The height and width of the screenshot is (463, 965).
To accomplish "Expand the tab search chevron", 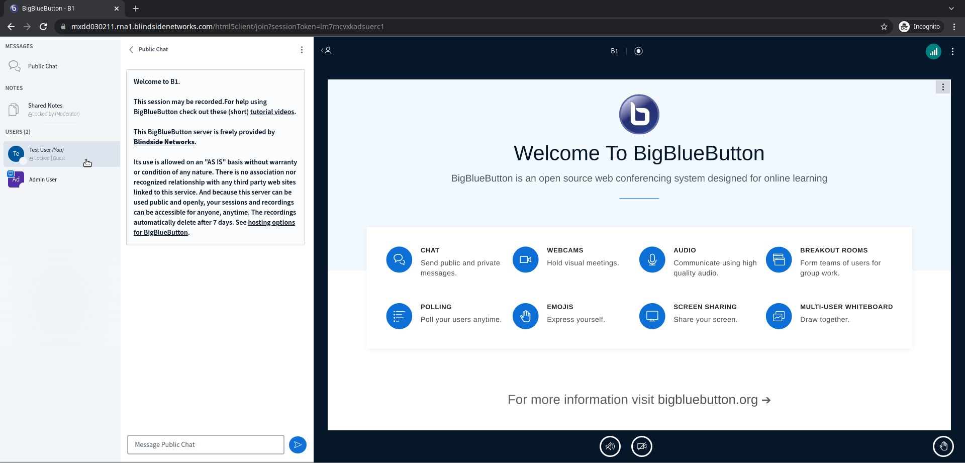I will click(x=951, y=9).
